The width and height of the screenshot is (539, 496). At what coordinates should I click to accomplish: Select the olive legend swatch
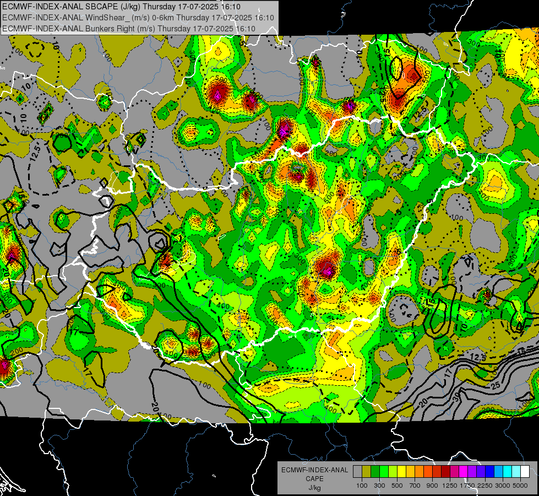366,472
